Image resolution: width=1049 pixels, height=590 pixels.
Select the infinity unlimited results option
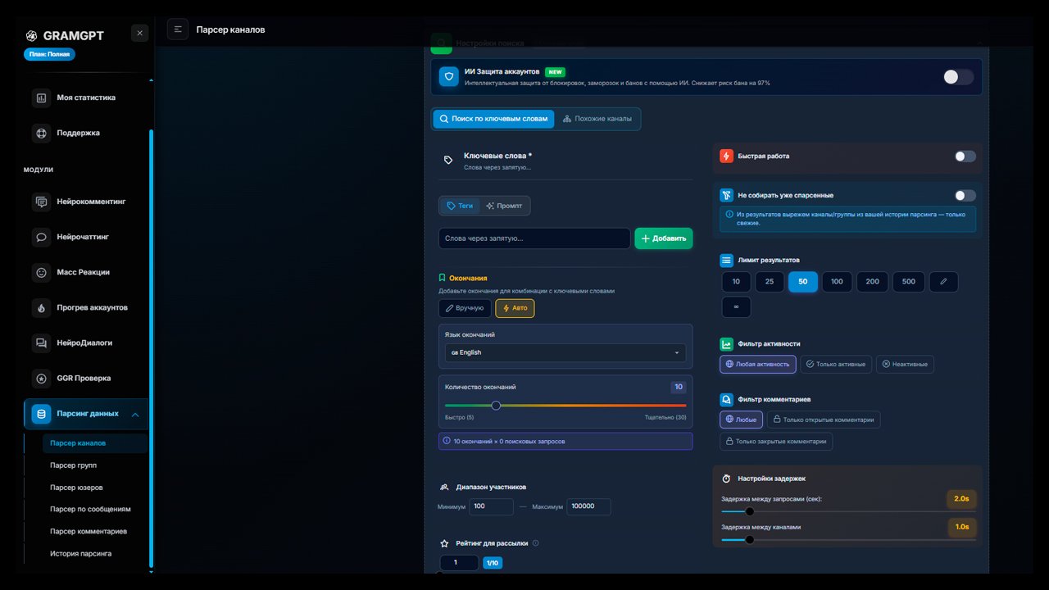[x=736, y=307]
